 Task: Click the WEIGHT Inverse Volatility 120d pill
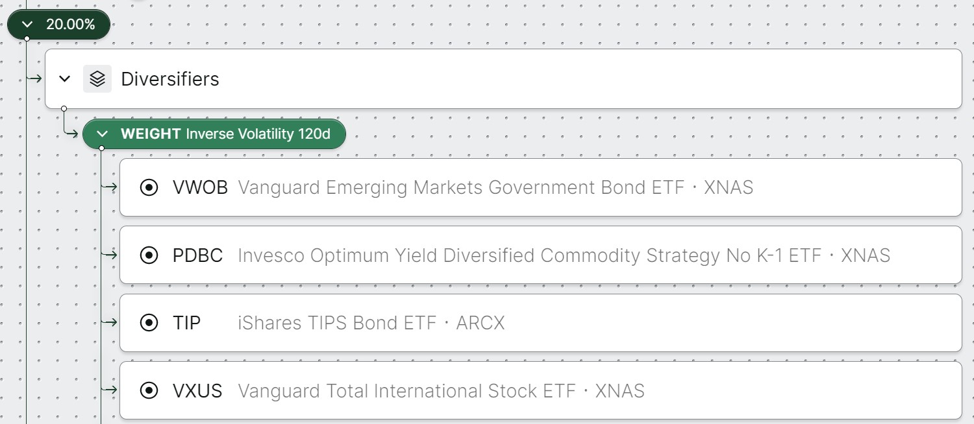coord(214,134)
